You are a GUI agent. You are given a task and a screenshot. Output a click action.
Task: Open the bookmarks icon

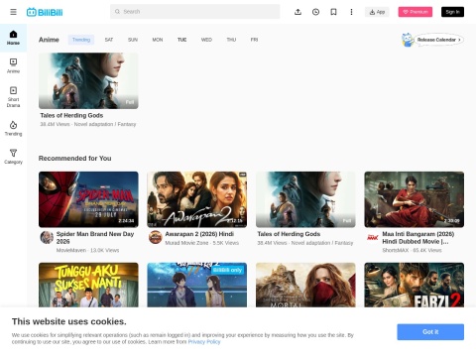click(x=333, y=12)
